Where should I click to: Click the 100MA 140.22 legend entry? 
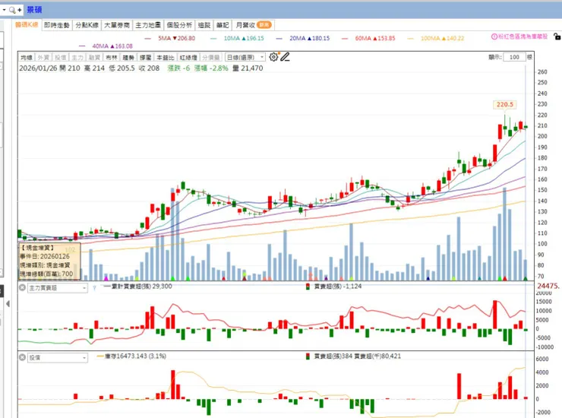pyautogui.click(x=436, y=38)
